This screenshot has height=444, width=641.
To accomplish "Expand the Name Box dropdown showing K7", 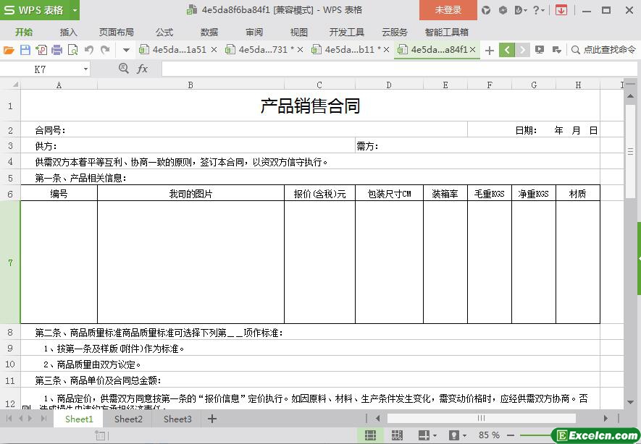I will [85, 69].
